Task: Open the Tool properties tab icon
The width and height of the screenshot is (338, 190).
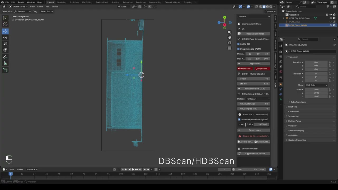Action: click(281, 45)
